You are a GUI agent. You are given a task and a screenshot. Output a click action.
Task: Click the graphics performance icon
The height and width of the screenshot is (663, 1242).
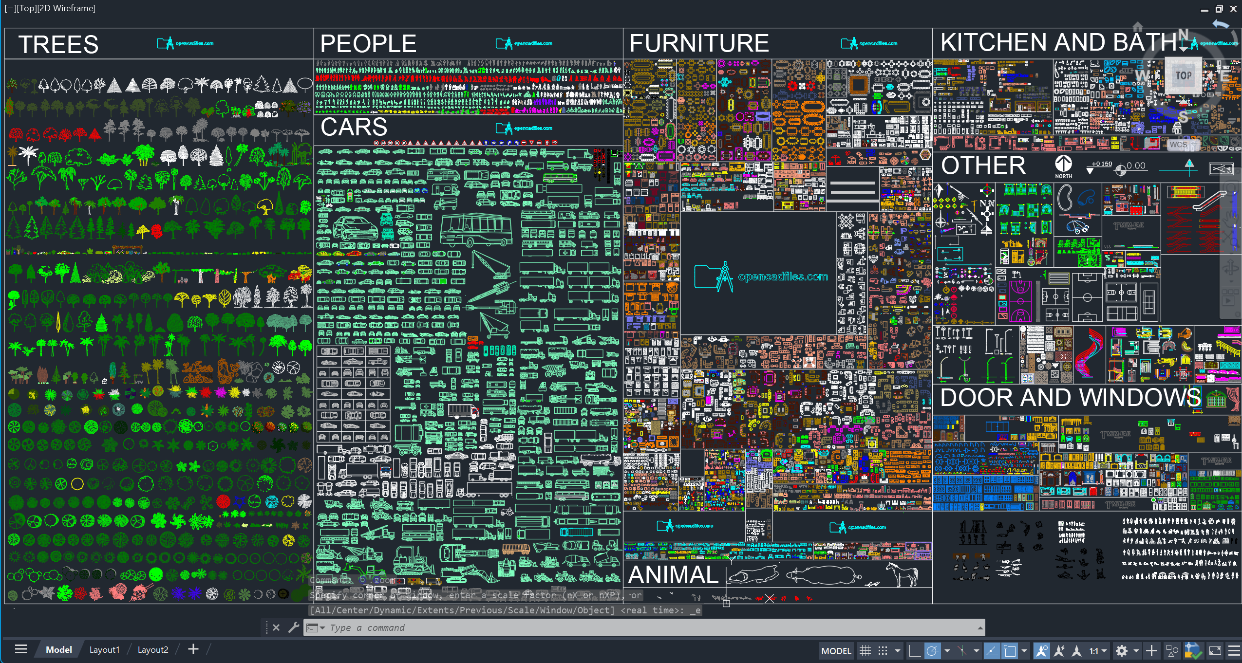1193,650
